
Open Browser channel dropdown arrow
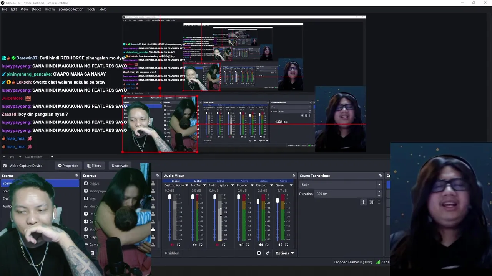(x=252, y=186)
